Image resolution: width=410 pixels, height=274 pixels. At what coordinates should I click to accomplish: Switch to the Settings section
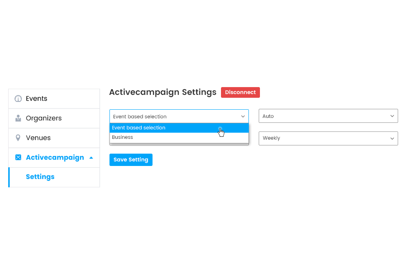click(40, 177)
